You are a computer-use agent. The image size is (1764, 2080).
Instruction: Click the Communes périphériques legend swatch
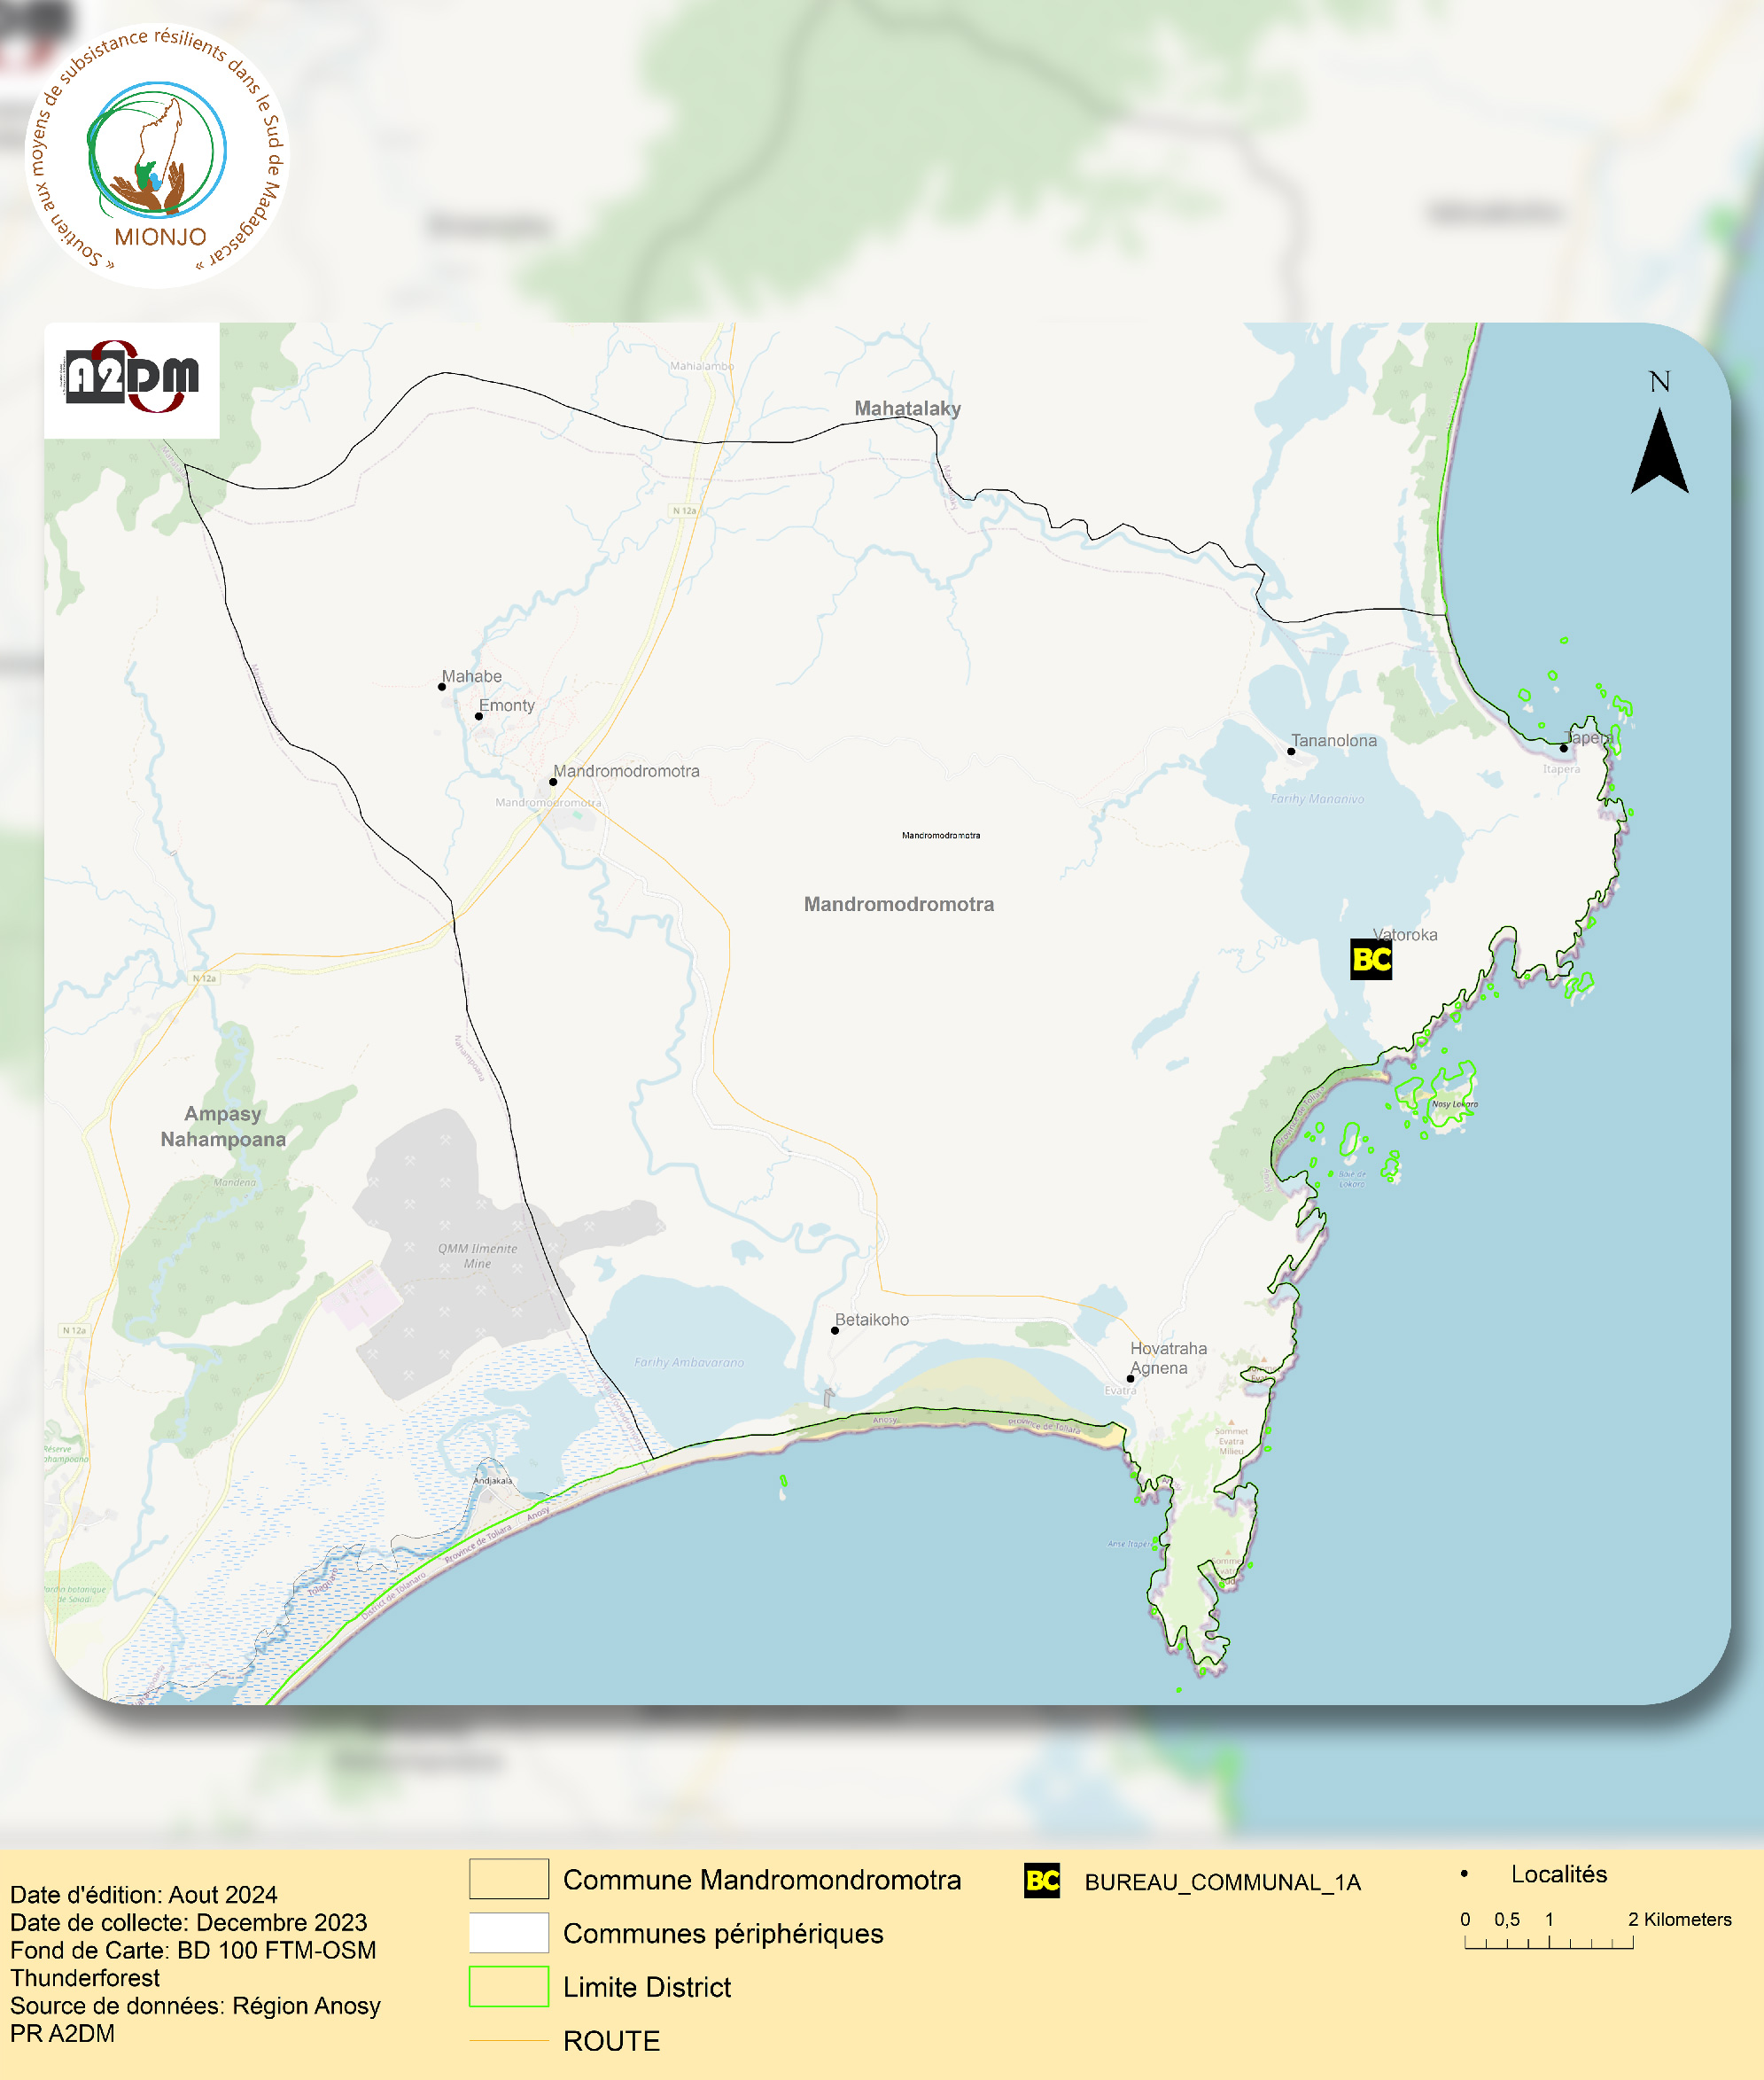pyautogui.click(x=509, y=1933)
